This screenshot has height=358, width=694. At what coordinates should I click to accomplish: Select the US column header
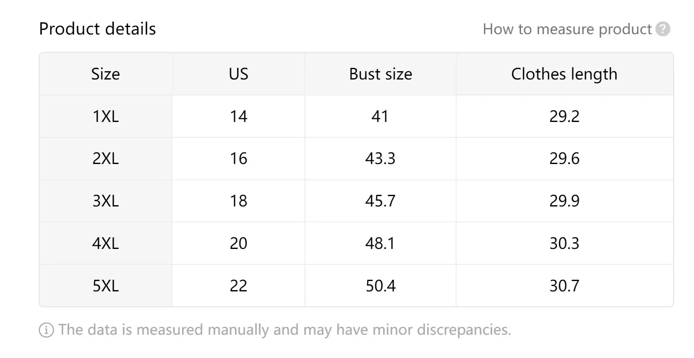pyautogui.click(x=238, y=74)
